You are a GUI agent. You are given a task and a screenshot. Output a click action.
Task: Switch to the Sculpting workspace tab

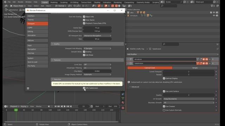[x=64, y=2]
